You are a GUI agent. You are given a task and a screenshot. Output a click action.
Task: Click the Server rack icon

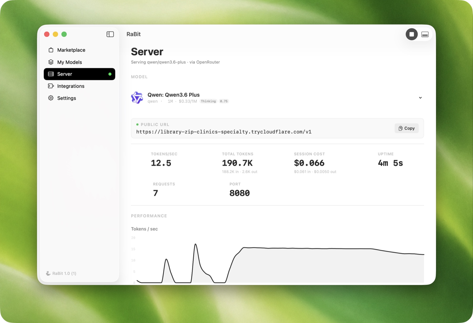51,74
